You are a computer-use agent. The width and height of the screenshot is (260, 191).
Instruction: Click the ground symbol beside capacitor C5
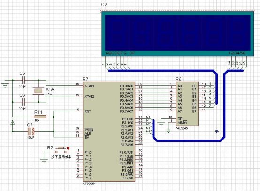pos(5,84)
